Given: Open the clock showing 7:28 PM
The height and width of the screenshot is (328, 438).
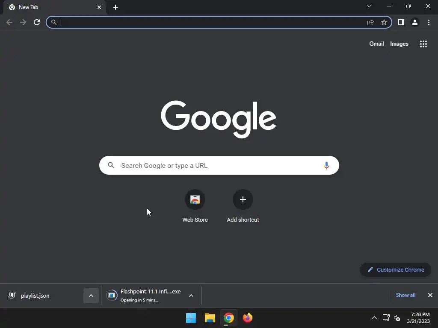Looking at the screenshot, I should click(418, 318).
